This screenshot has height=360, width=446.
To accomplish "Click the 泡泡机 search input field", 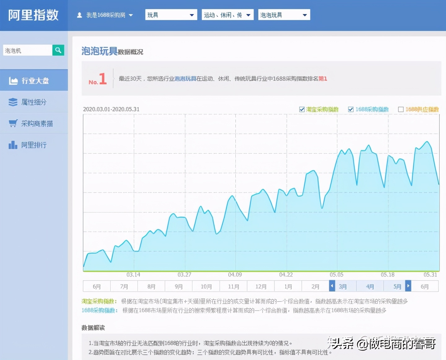I will coord(27,50).
